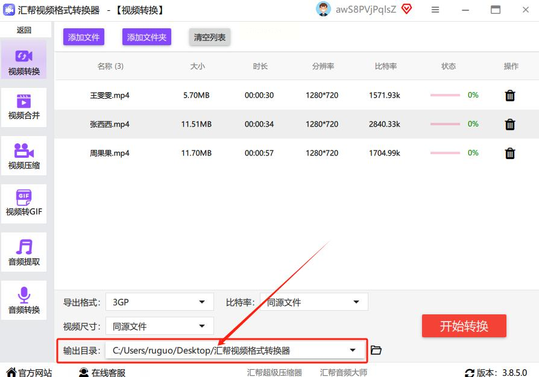Expand the 导出格式 3GP dropdown
The width and height of the screenshot is (539, 377).
tap(160, 302)
